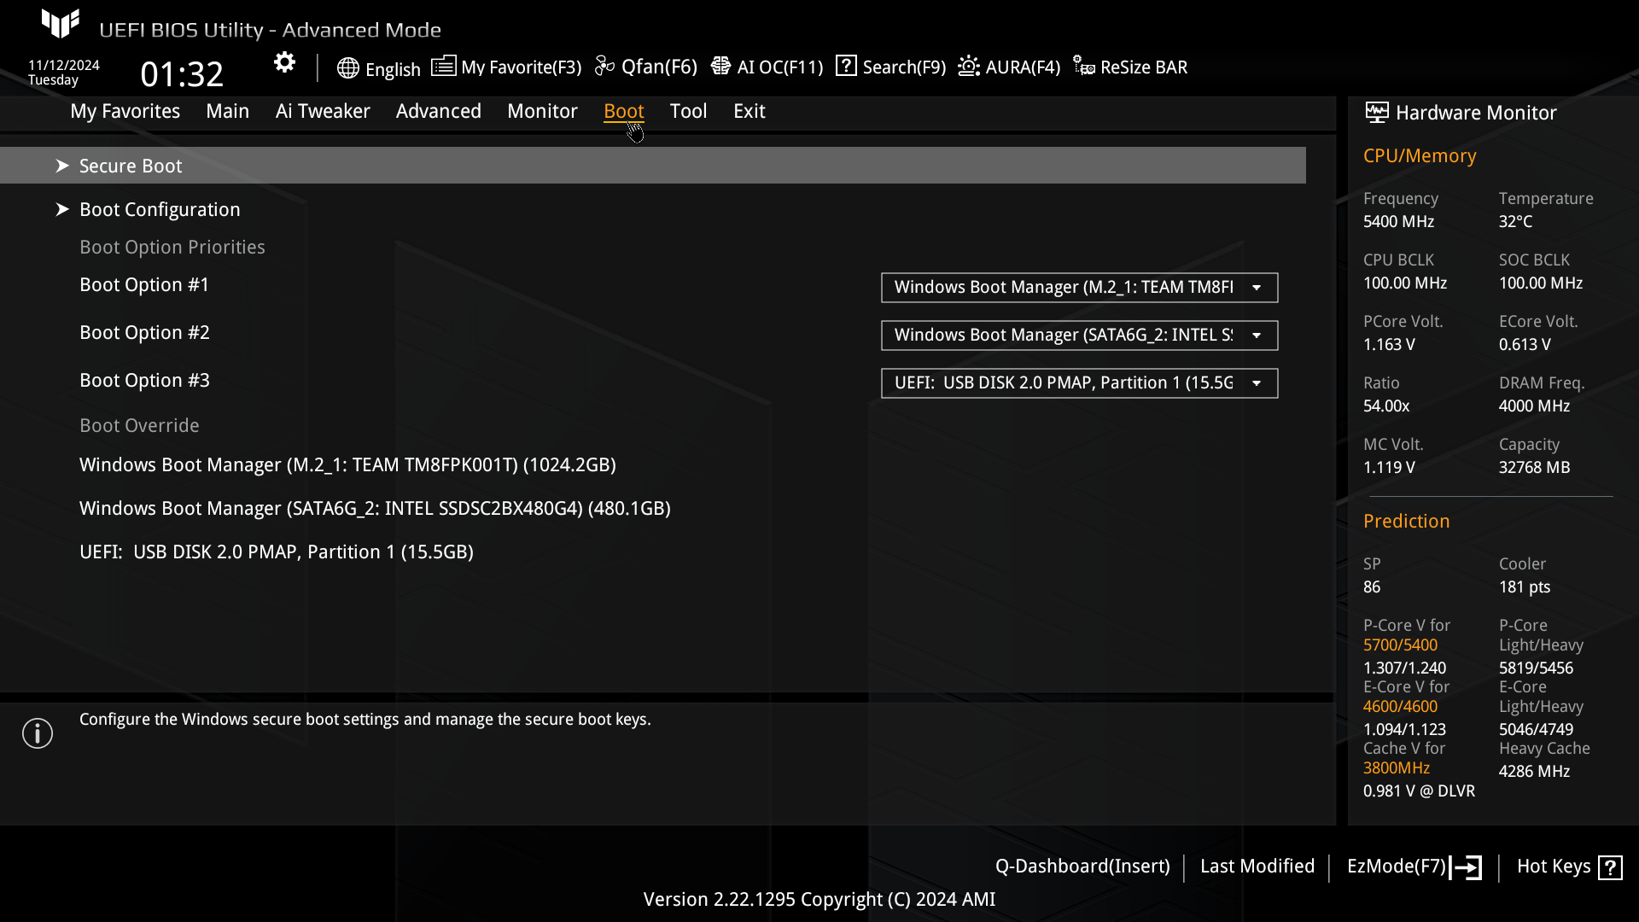
Task: Switch to EzMode(F7)
Action: 1413,867
